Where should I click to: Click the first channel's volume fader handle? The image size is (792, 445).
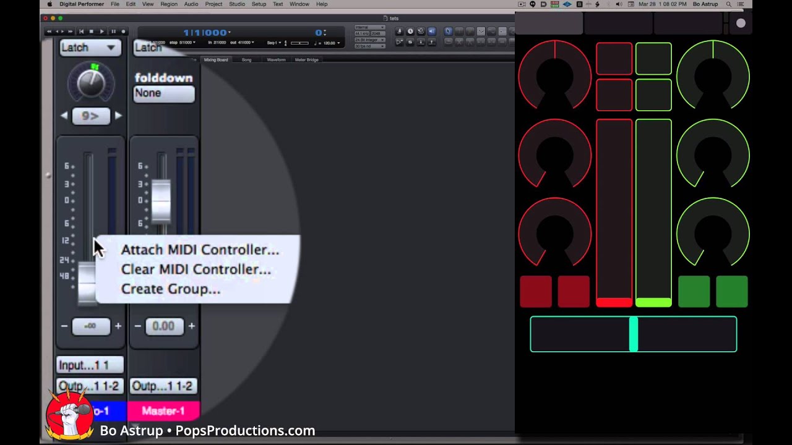(87, 282)
